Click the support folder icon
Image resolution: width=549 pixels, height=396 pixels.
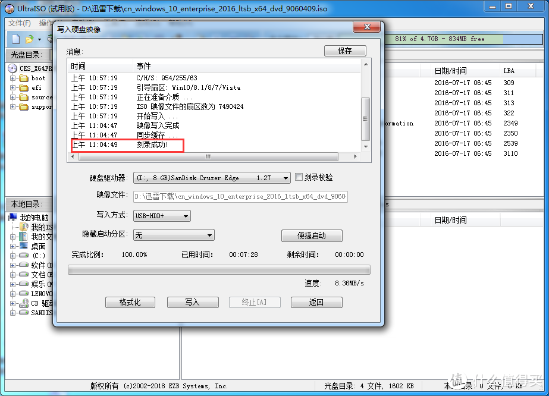pyautogui.click(x=24, y=107)
